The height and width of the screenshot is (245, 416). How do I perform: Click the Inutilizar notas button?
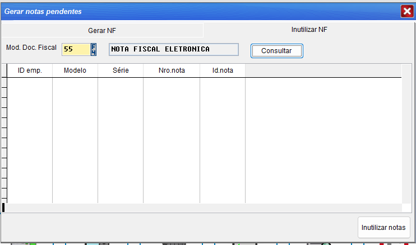383,228
